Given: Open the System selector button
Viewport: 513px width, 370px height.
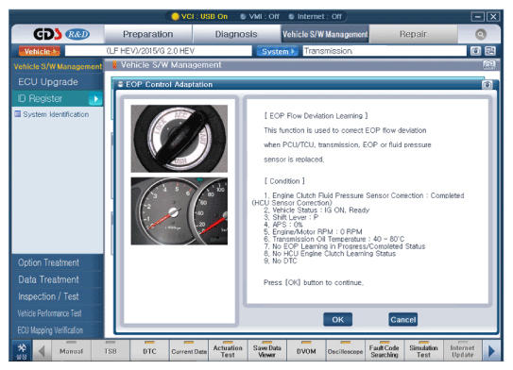Looking at the screenshot, I should [x=278, y=51].
